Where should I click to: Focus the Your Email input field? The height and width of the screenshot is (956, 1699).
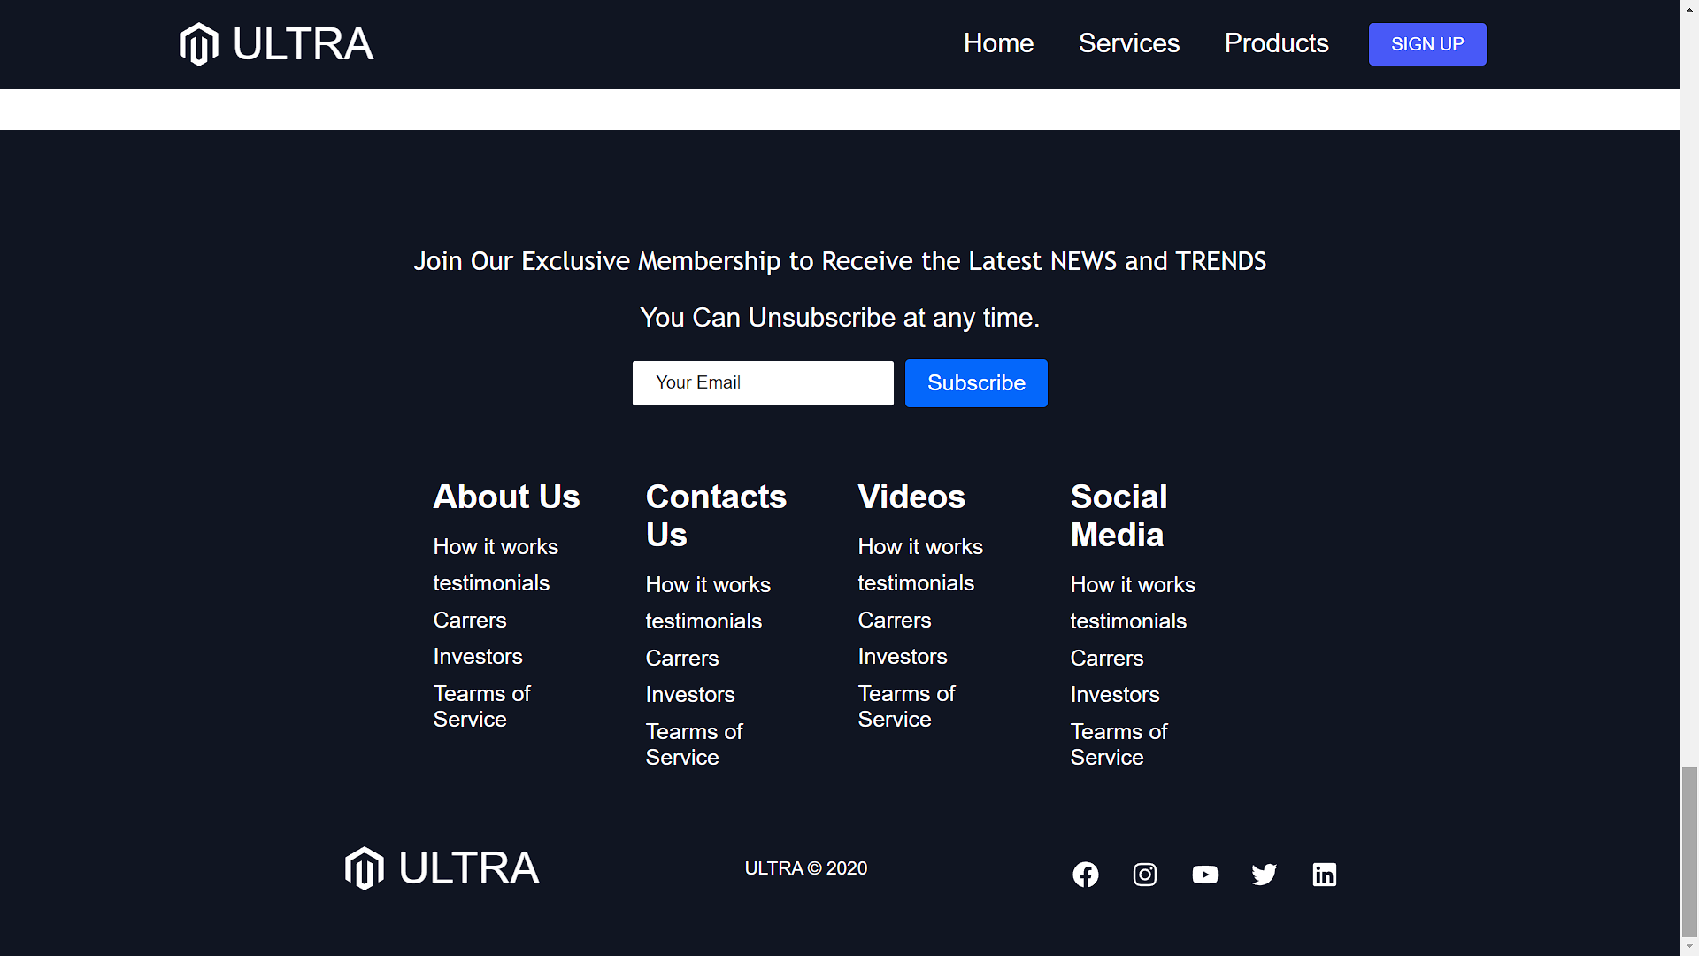coord(763,383)
